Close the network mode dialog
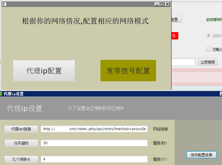The image size is (222, 165). [x=167, y=4]
